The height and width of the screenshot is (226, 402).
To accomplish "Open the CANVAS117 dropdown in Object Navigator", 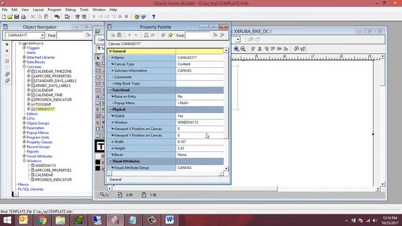I will click(x=42, y=35).
